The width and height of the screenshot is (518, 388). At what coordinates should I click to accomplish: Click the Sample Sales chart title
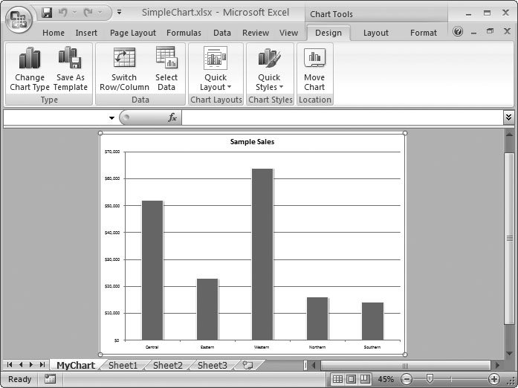click(252, 142)
